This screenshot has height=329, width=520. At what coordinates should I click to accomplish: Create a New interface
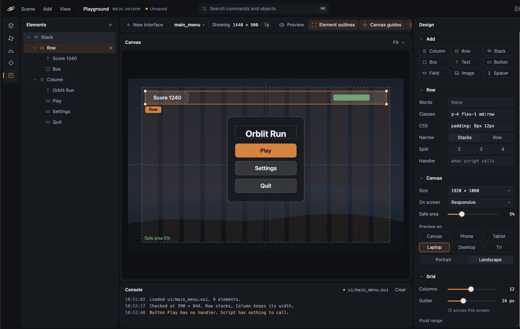(x=144, y=25)
